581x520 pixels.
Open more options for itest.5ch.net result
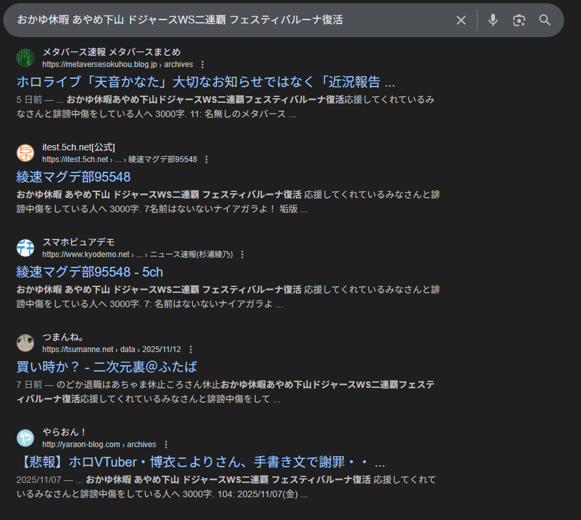click(x=206, y=159)
